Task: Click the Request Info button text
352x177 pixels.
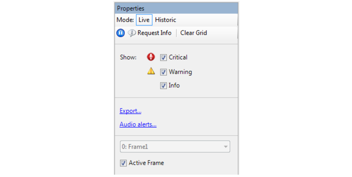Action: click(x=154, y=33)
